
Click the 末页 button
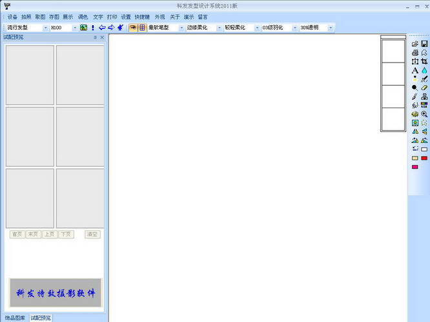(x=33, y=234)
